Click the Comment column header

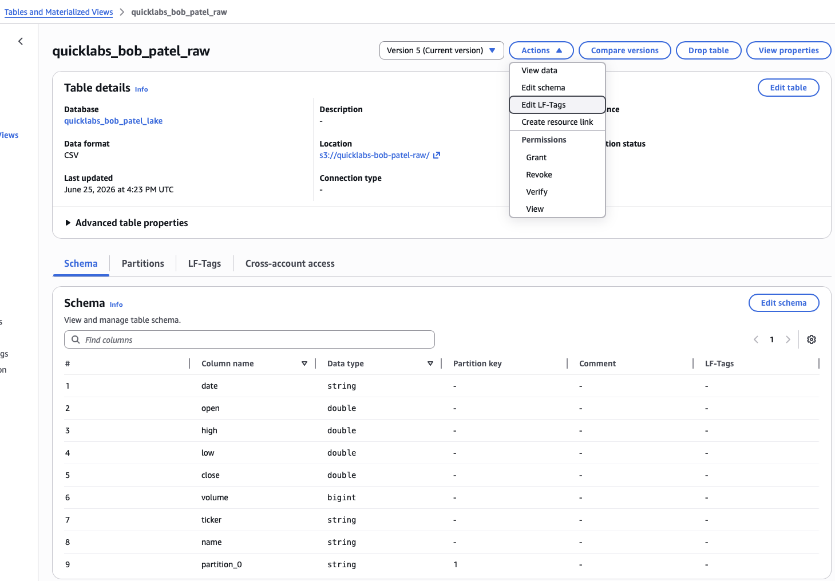pyautogui.click(x=597, y=363)
